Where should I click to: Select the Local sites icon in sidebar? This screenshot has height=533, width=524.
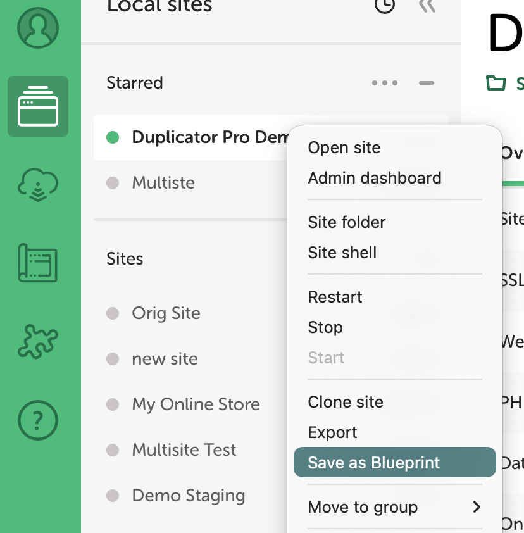coord(38,106)
